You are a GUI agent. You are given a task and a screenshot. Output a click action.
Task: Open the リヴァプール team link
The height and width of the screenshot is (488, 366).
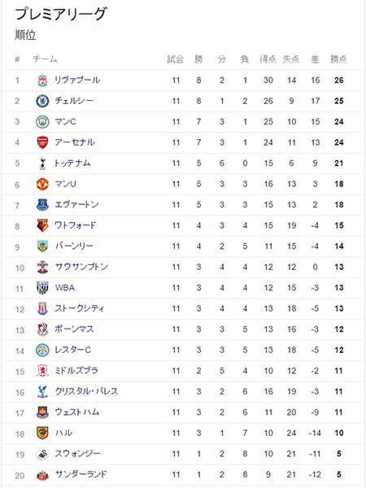tap(77, 80)
